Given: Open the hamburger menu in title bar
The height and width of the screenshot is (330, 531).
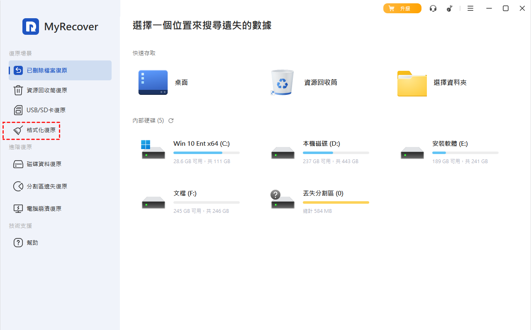Looking at the screenshot, I should 470,8.
